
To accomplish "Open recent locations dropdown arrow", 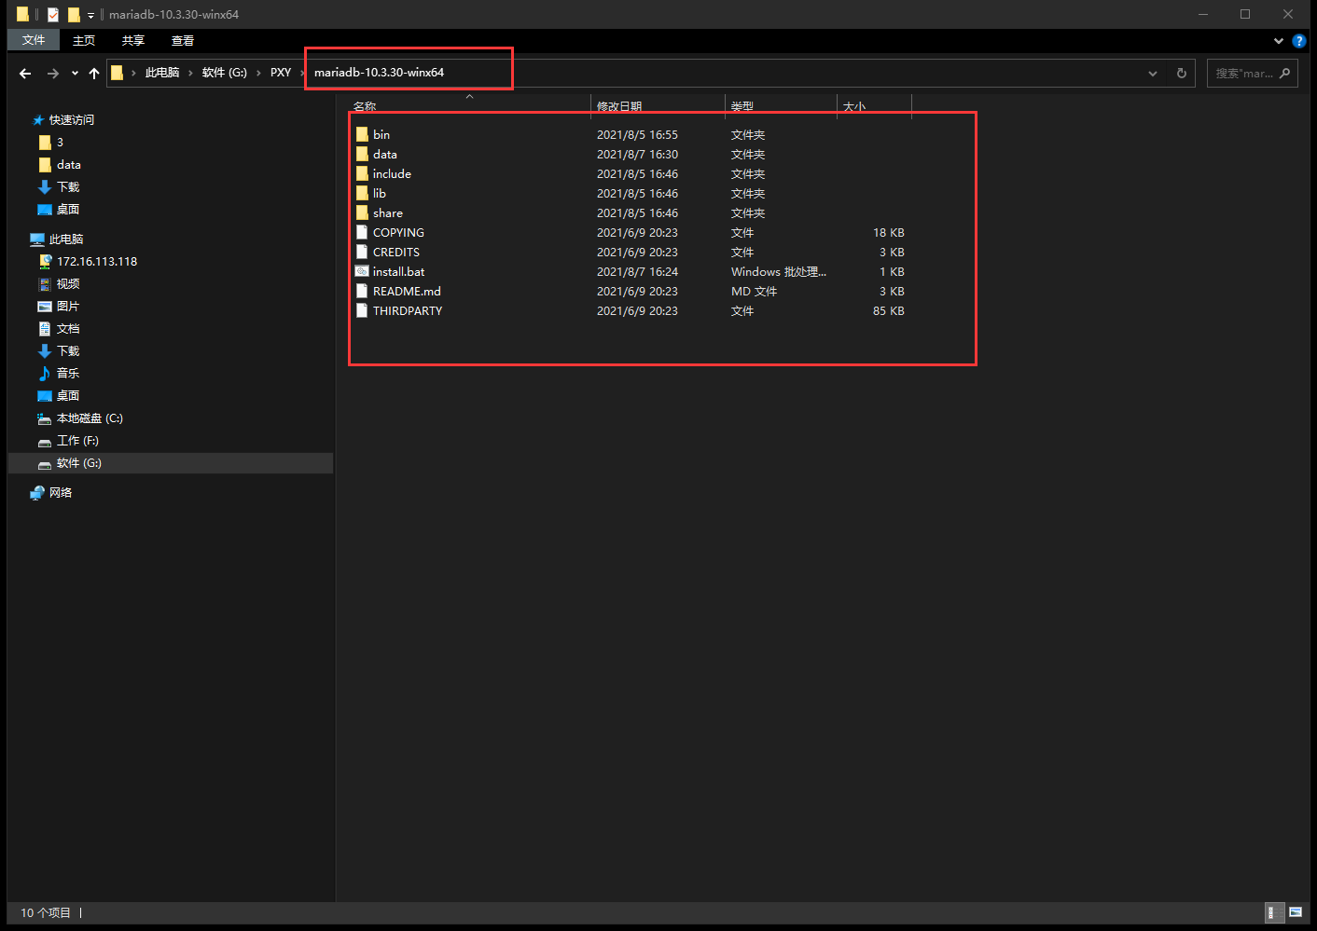I will (75, 73).
